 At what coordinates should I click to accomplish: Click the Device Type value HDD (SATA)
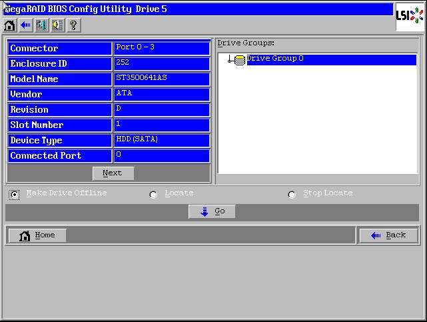162,140
